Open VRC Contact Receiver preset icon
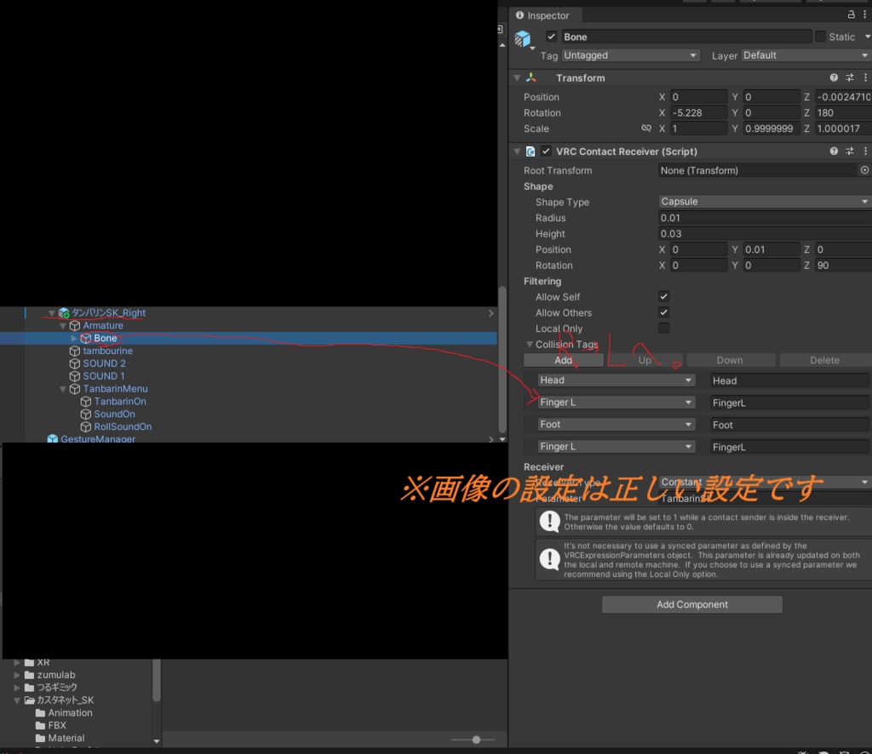 [x=850, y=151]
